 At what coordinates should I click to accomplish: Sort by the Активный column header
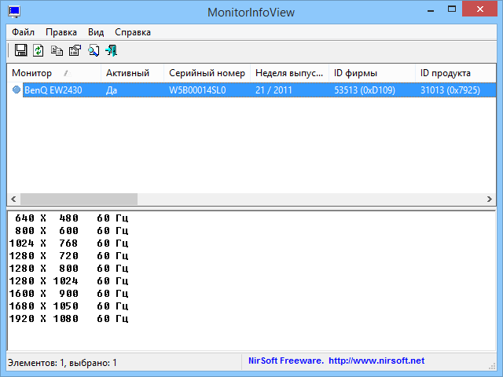pos(132,73)
